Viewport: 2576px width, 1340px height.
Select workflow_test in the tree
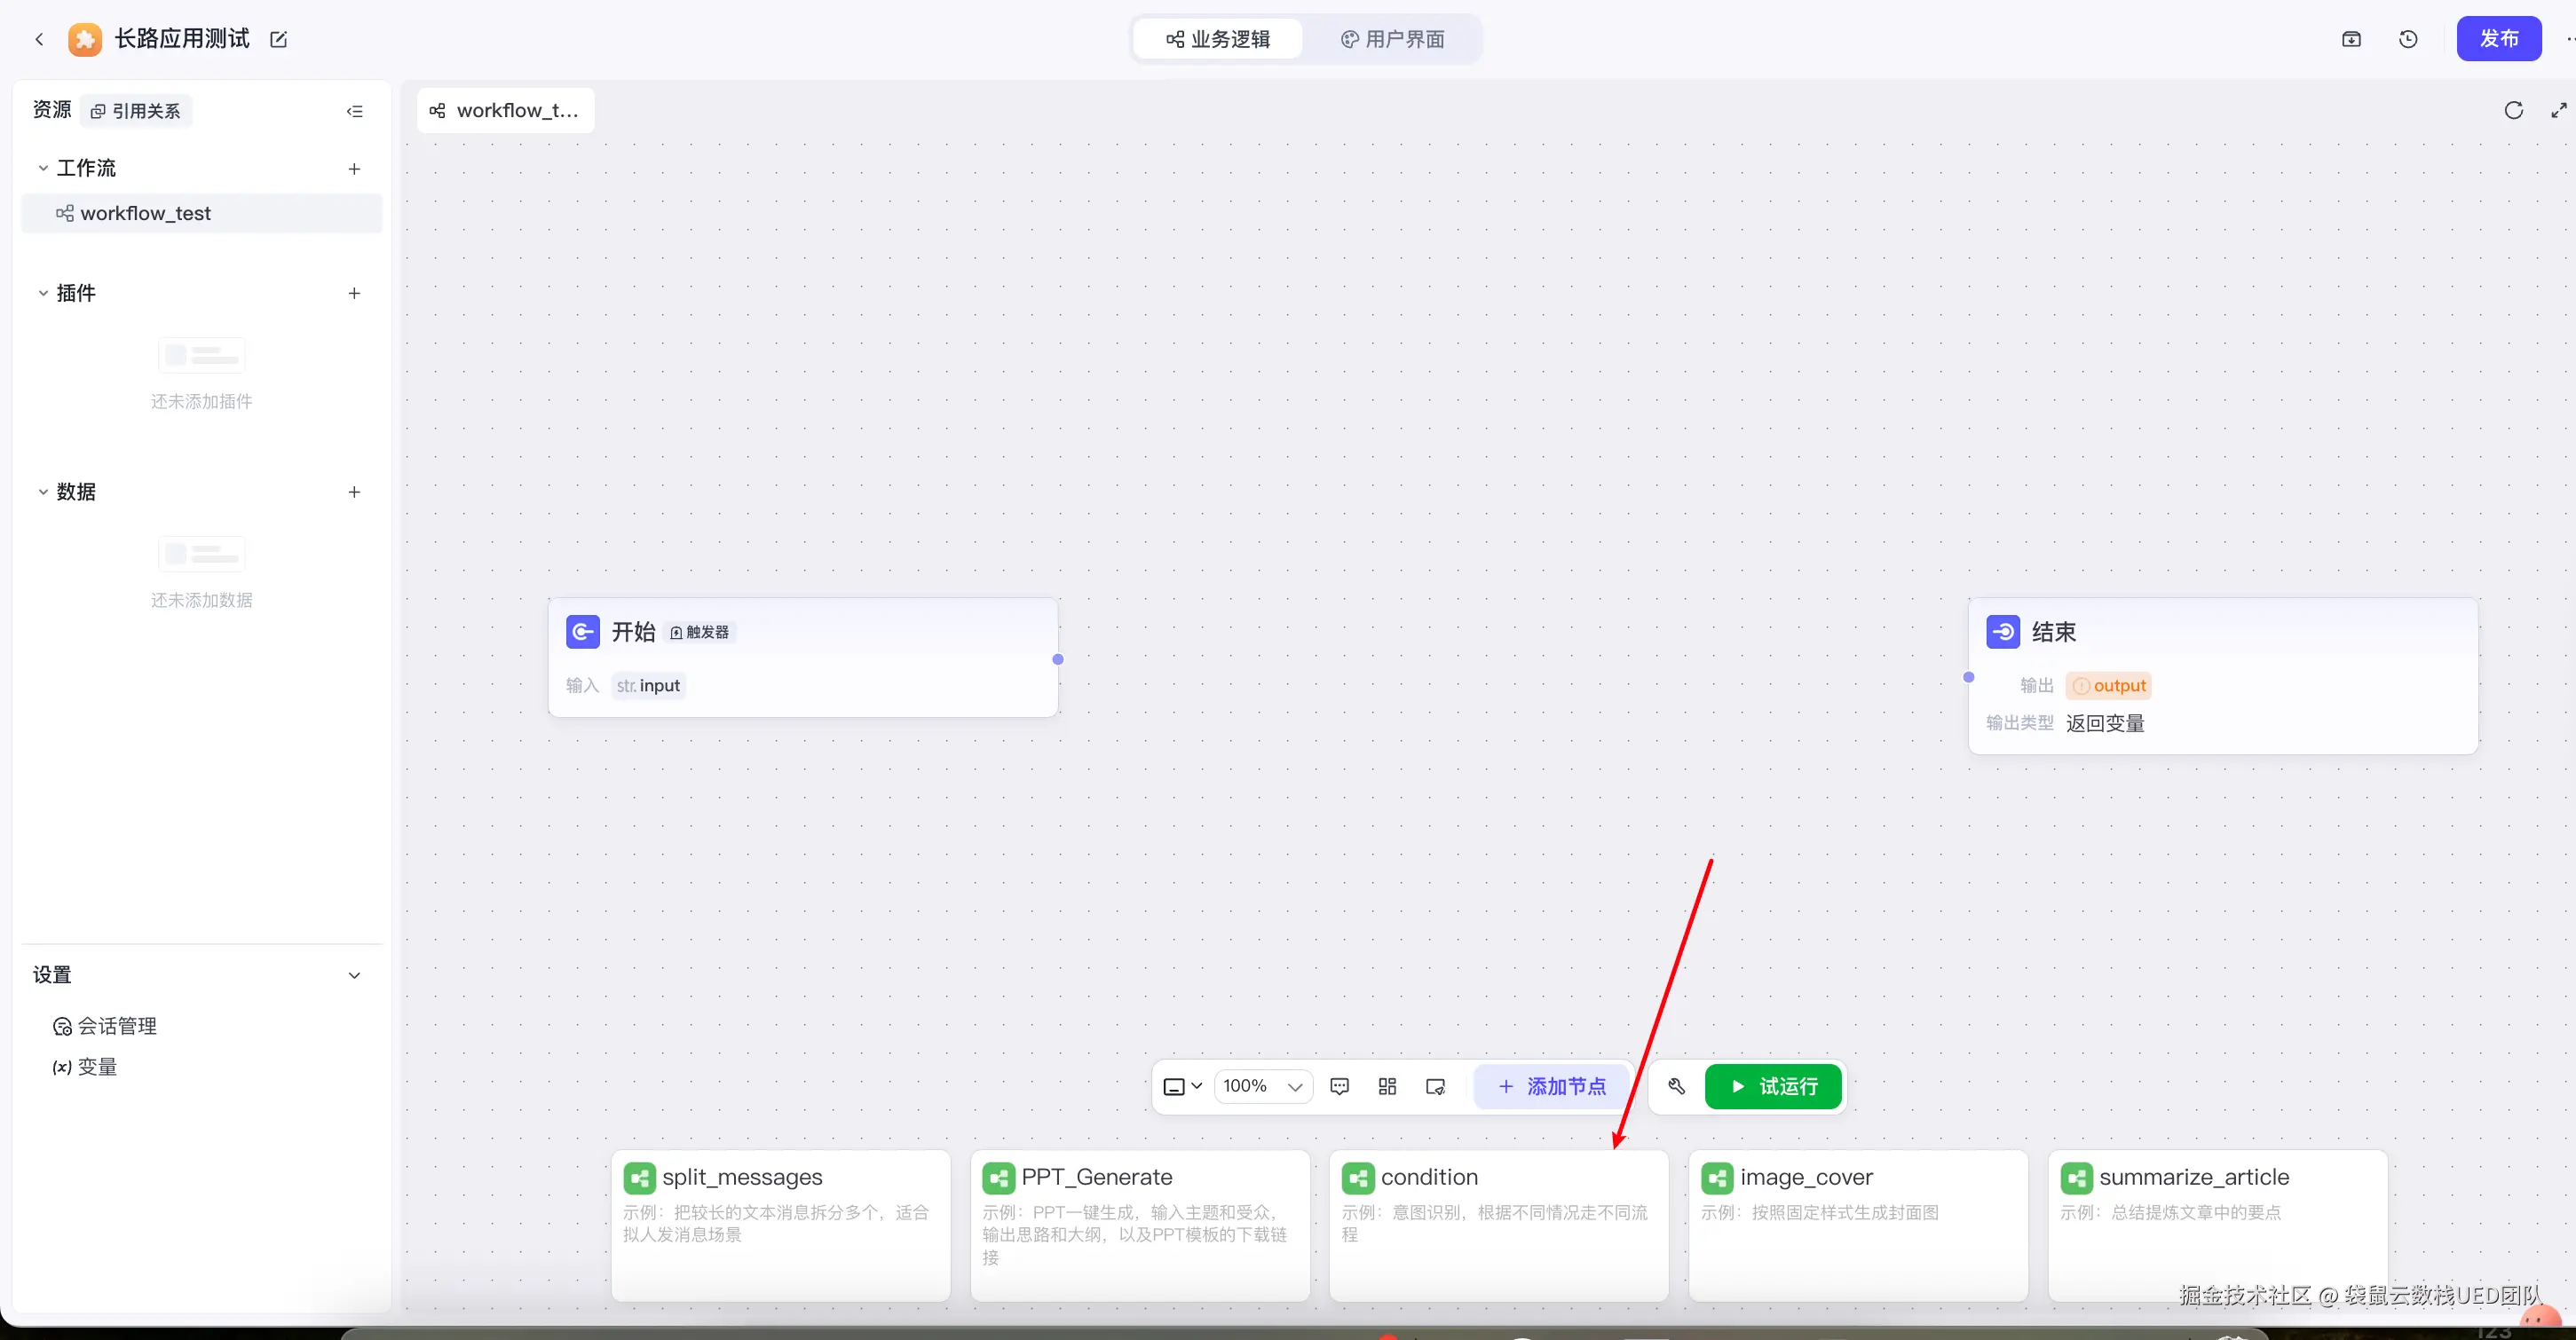click(145, 213)
